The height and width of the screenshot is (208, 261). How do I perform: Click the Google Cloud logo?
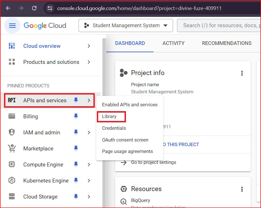coord(45,26)
